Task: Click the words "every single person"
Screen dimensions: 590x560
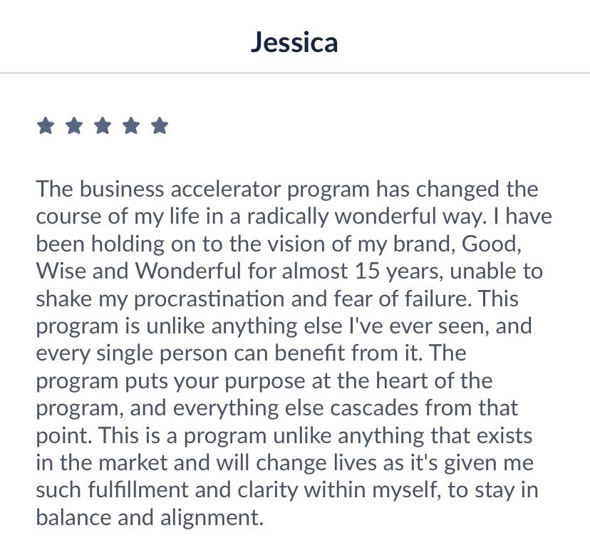Action: 131,354
